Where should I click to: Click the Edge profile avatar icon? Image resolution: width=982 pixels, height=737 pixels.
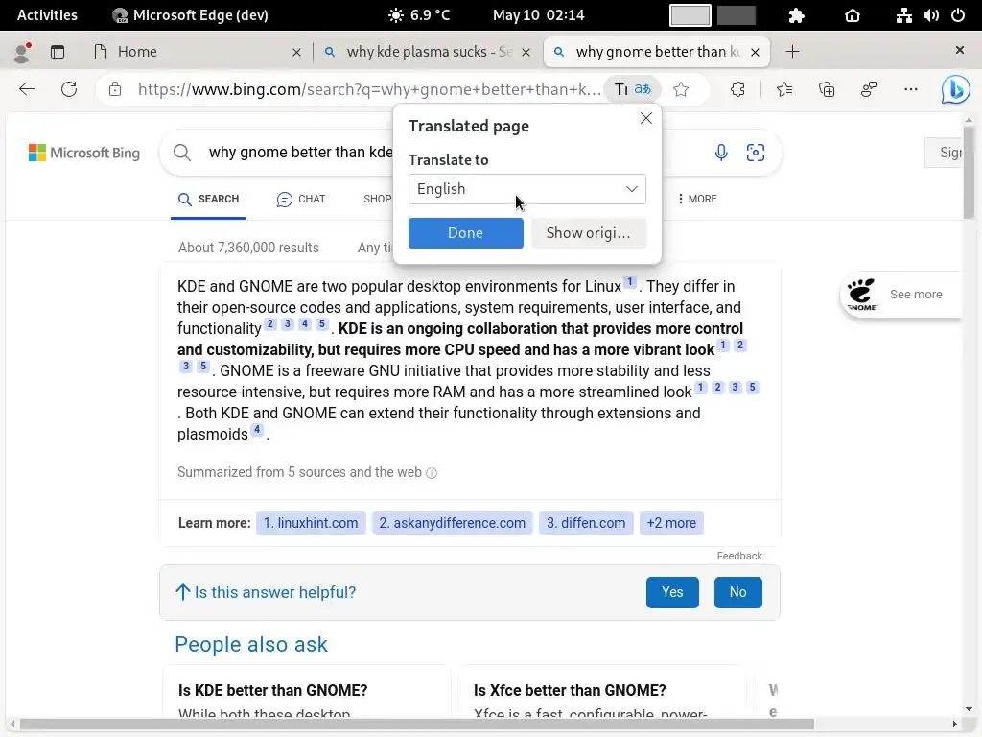[22, 53]
